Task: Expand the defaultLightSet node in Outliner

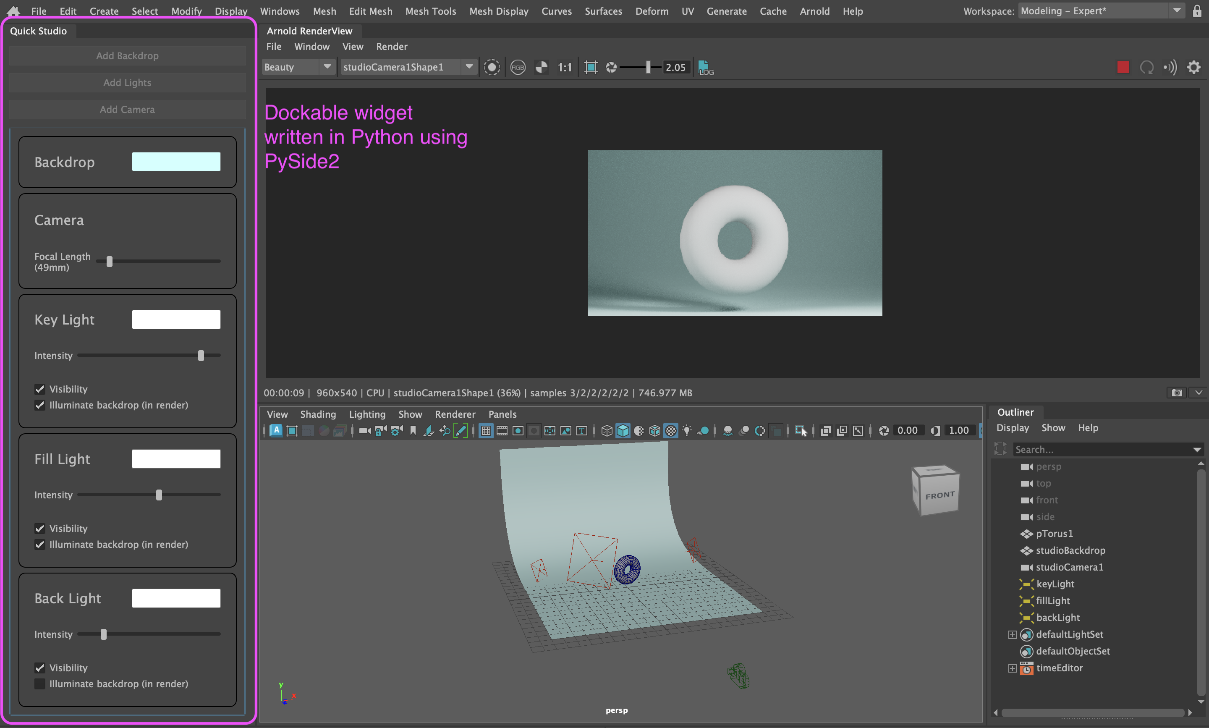Action: [1012, 634]
